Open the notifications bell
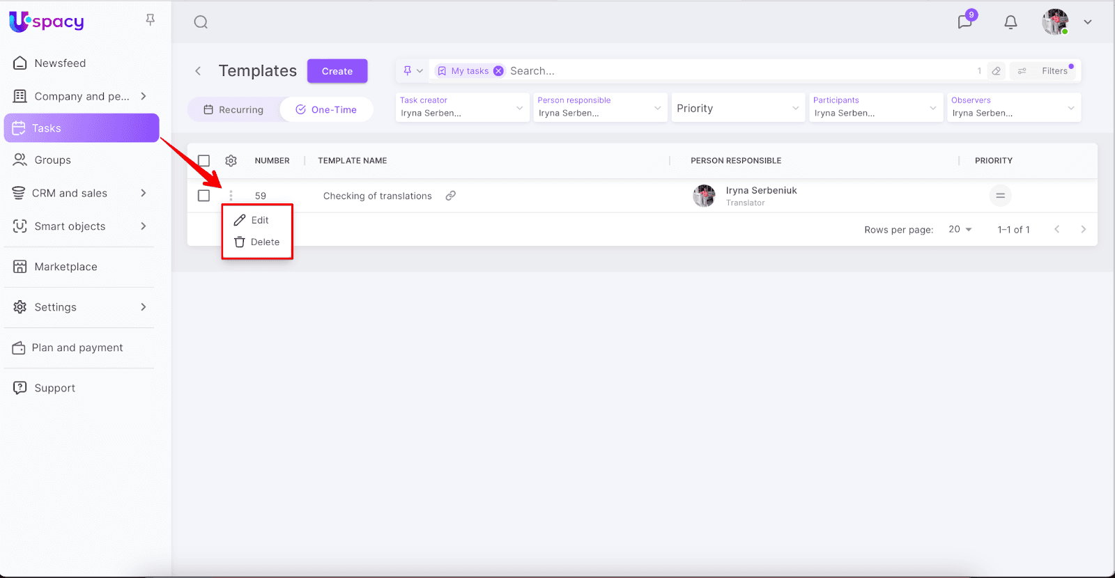The height and width of the screenshot is (578, 1115). [1010, 22]
